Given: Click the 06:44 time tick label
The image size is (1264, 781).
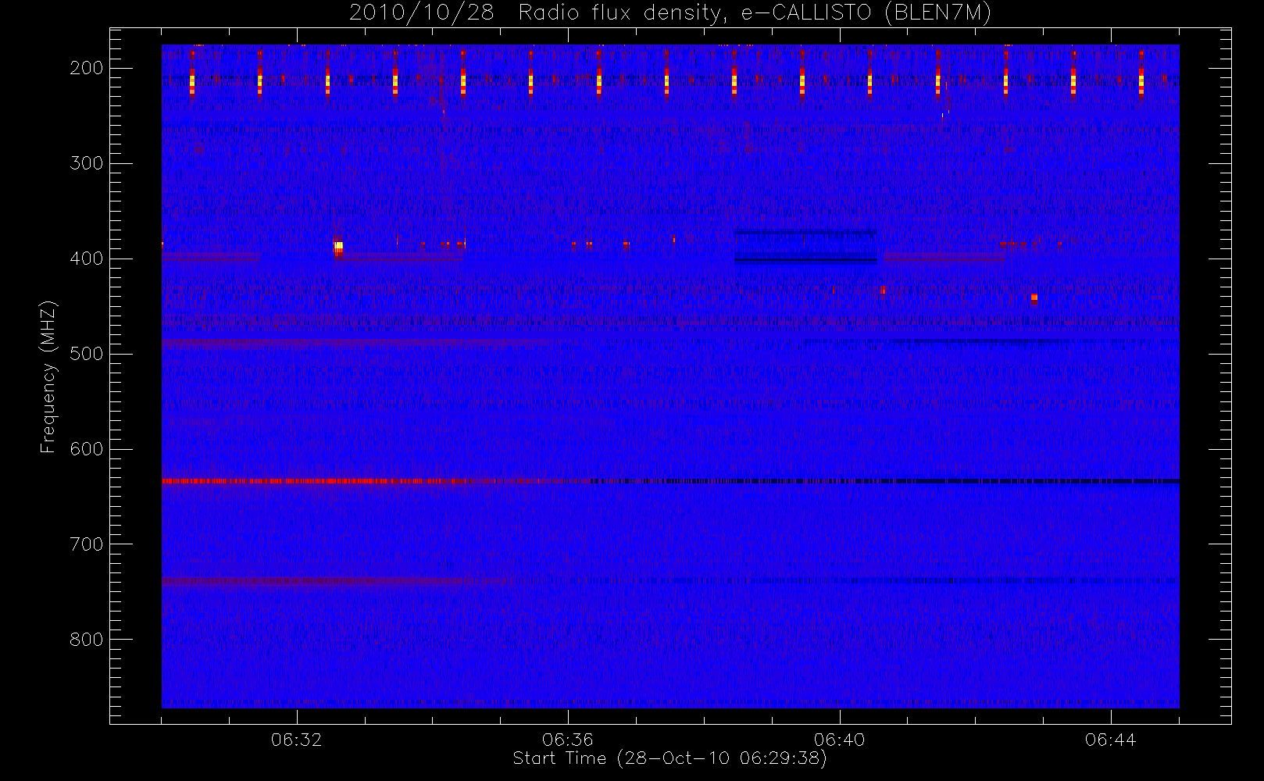Looking at the screenshot, I should tap(1111, 740).
